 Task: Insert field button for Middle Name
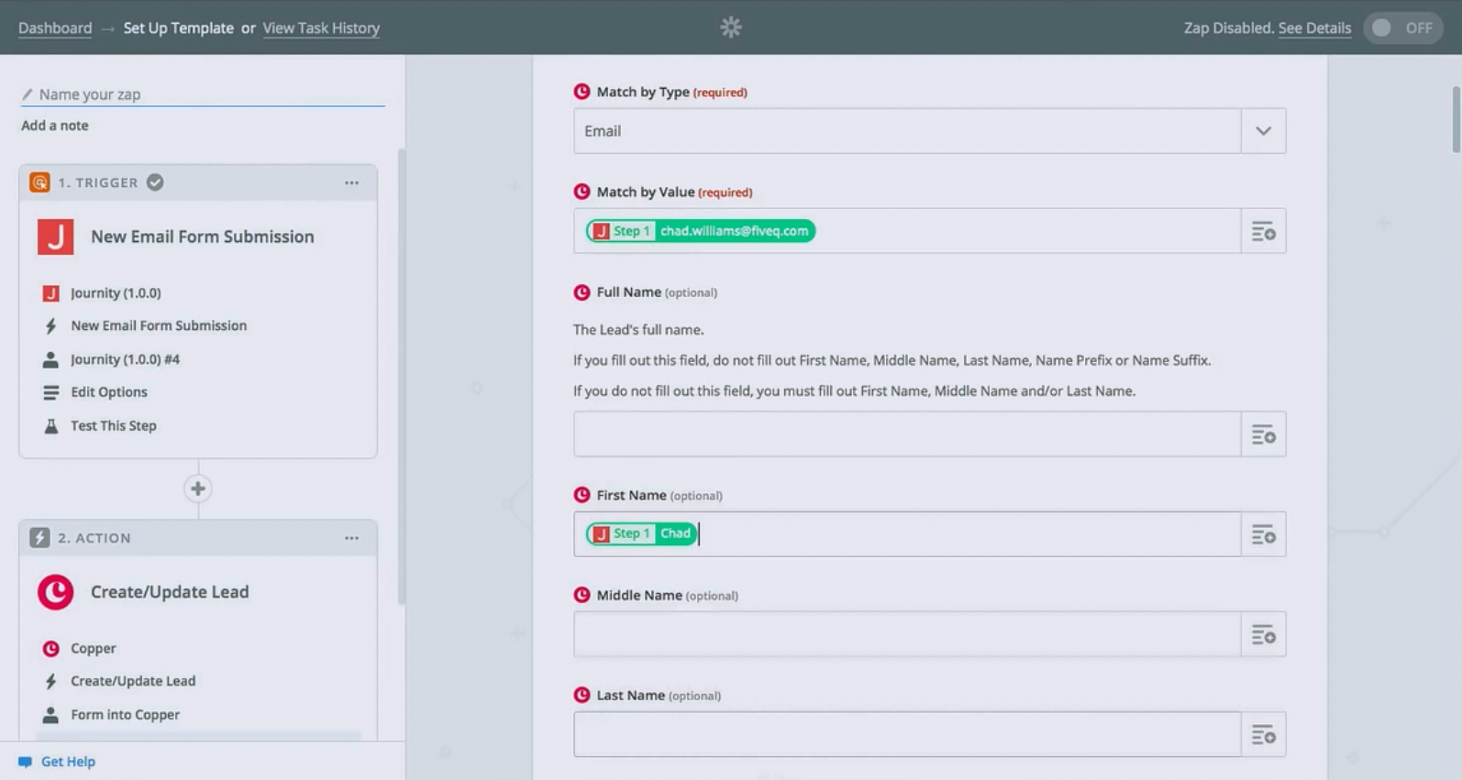tap(1263, 634)
